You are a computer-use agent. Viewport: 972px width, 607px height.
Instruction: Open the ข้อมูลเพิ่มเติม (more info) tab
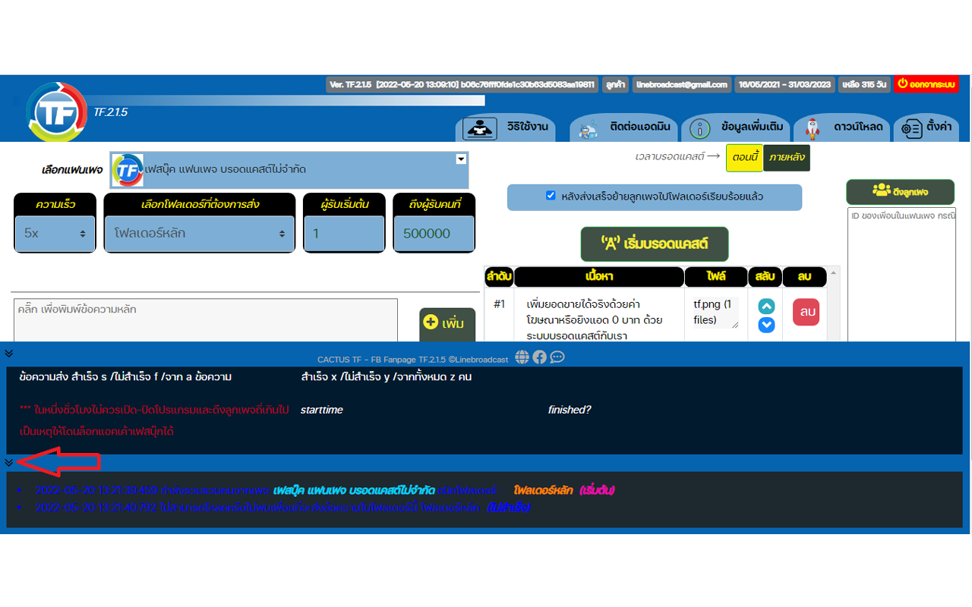tap(736, 127)
